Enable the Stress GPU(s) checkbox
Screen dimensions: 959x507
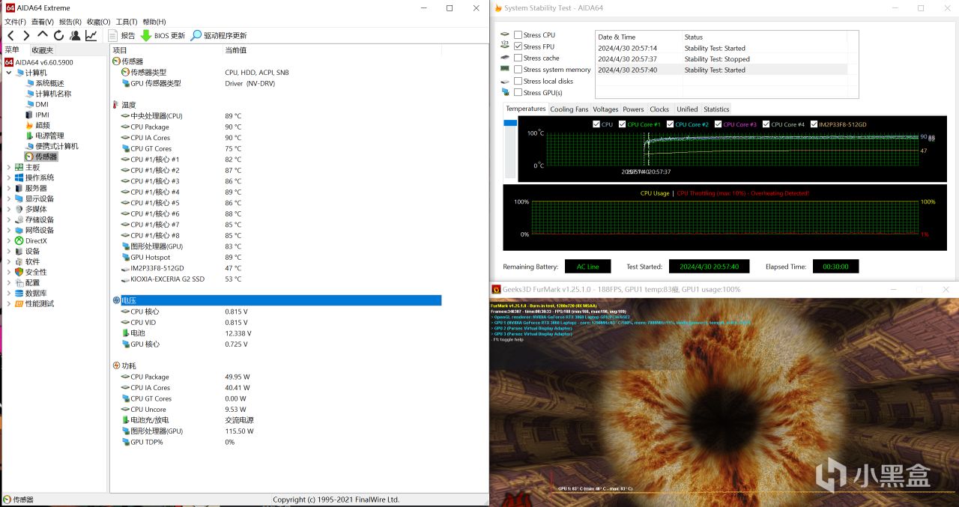(x=518, y=93)
